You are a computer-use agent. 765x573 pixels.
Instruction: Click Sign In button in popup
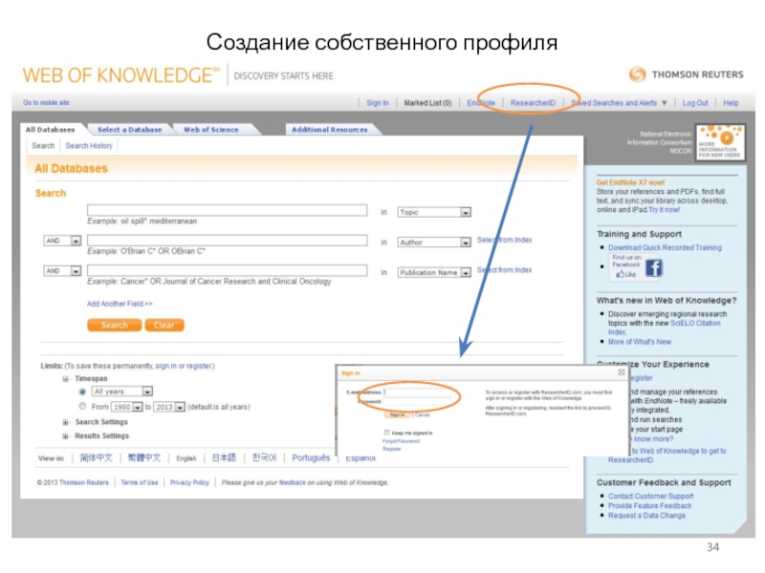click(398, 414)
